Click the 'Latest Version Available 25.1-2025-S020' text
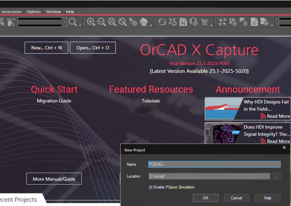 point(199,71)
